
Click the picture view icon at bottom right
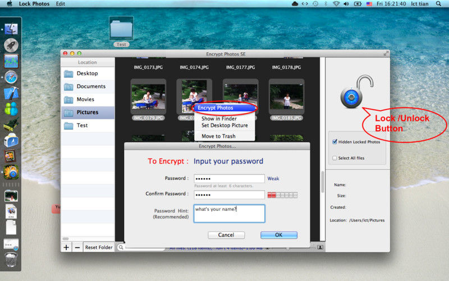[x=320, y=247]
